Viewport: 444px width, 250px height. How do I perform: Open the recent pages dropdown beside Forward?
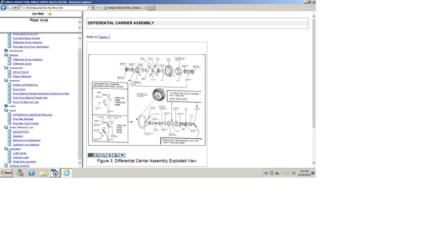(x=15, y=8)
